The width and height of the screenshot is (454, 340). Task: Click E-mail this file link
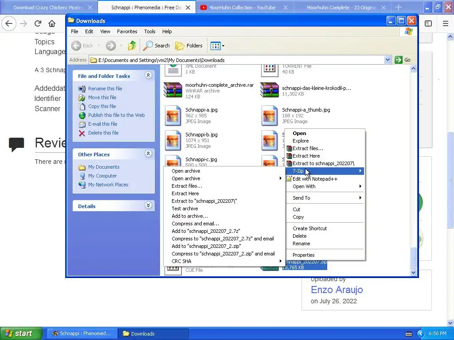click(102, 124)
